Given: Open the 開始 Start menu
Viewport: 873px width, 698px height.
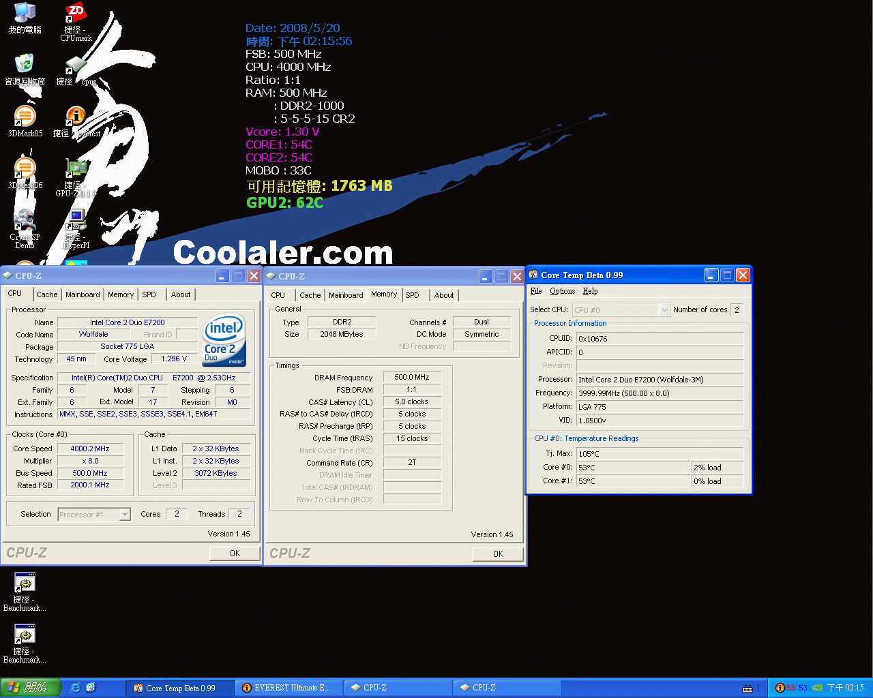Looking at the screenshot, I should click(x=31, y=688).
